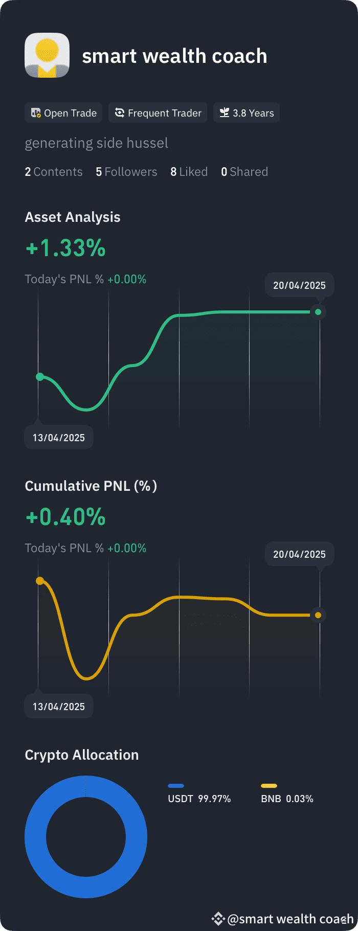View the 0 Shared count
358x931 pixels.
tap(244, 172)
